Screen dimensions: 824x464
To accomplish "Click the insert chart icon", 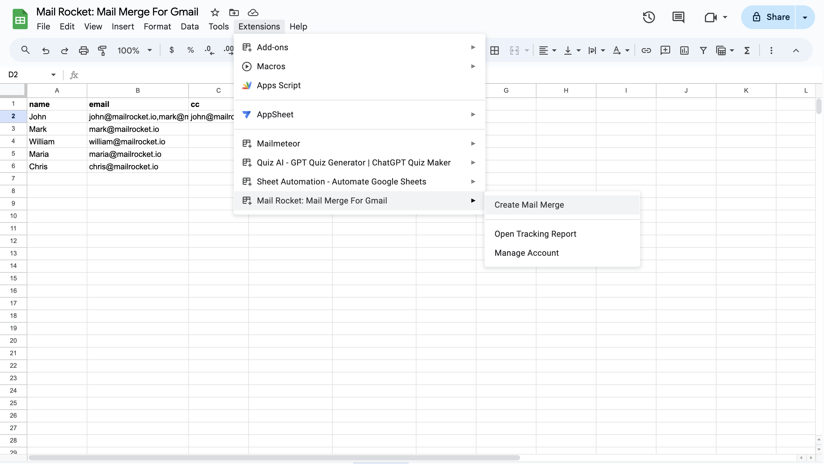I will coord(684,50).
